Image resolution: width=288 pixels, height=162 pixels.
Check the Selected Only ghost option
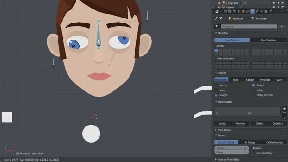pyautogui.click(x=254, y=153)
